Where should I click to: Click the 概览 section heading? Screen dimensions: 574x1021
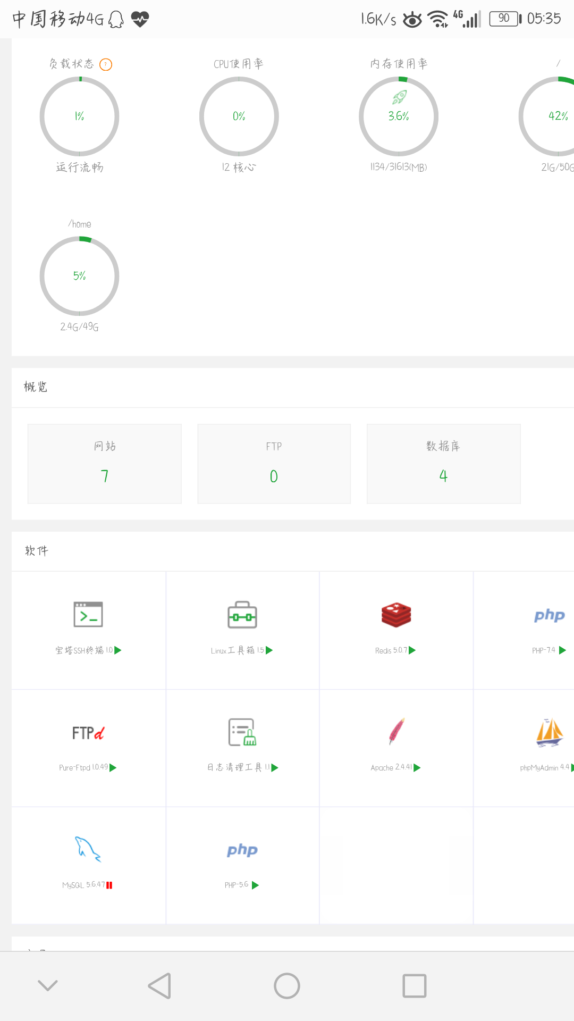(36, 387)
